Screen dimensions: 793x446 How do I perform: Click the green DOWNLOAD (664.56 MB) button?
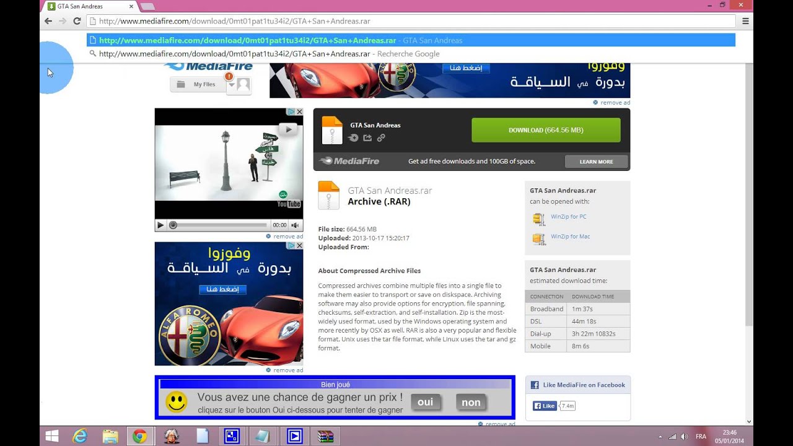[x=546, y=130]
